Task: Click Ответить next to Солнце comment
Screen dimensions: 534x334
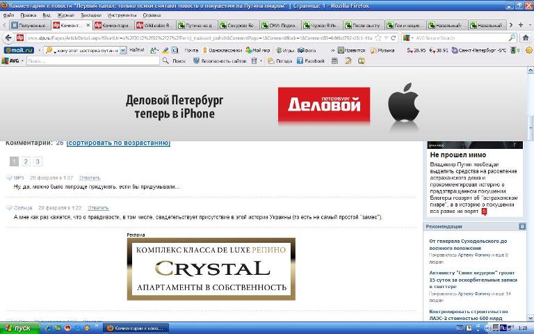Action: tap(98, 208)
